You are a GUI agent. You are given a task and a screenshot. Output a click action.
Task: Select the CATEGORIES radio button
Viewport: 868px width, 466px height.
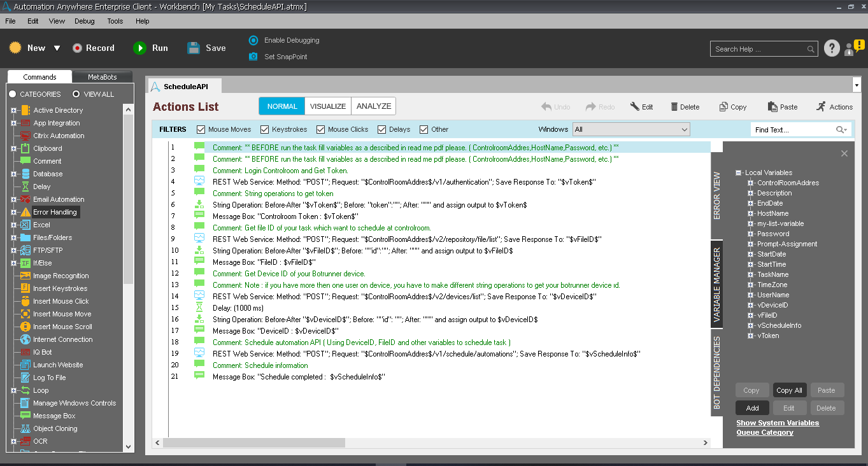tap(12, 94)
